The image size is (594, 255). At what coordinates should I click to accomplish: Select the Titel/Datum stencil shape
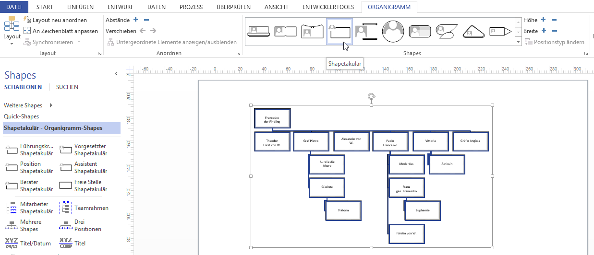pos(12,243)
